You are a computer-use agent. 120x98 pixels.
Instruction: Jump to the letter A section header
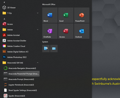(x=4, y=19)
